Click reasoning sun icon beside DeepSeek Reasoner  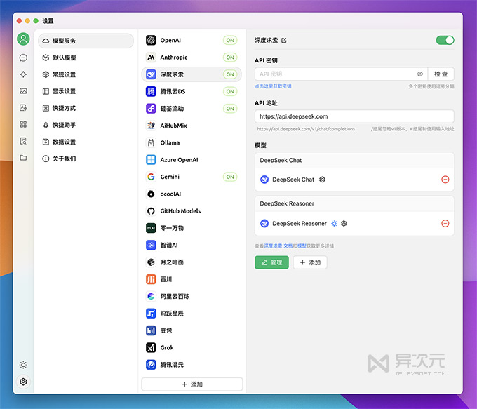(334, 223)
